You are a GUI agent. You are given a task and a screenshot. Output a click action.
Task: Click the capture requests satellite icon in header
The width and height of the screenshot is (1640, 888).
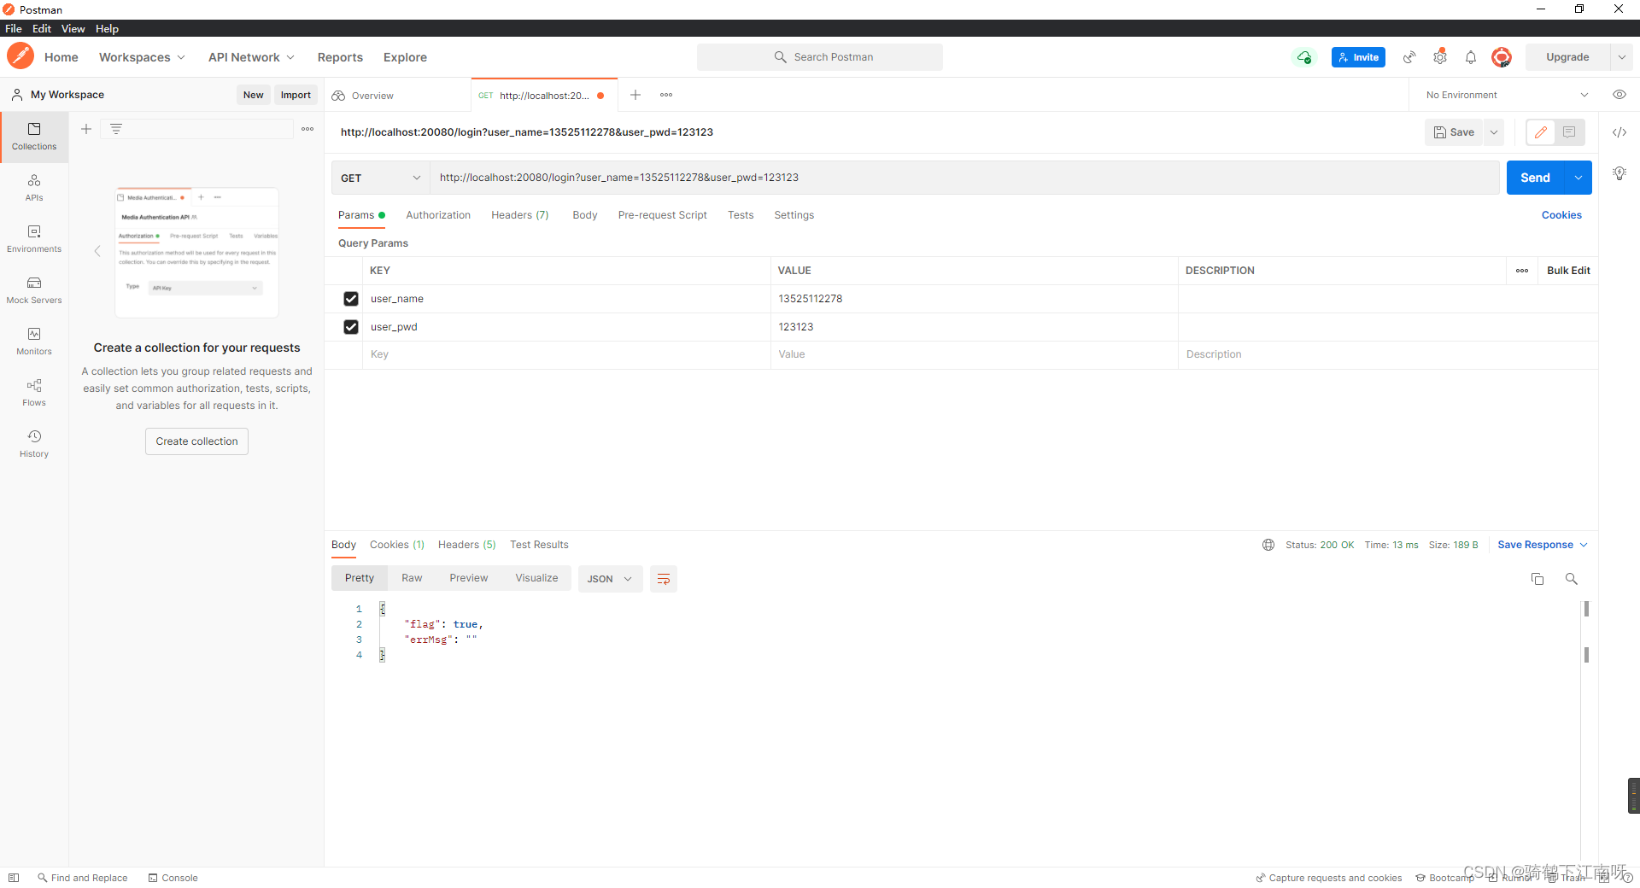pyautogui.click(x=1409, y=57)
